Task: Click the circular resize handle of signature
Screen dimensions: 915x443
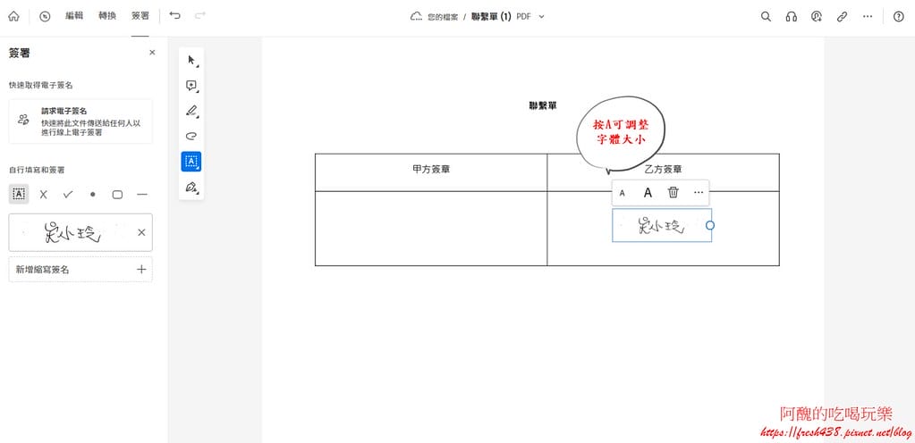Action: pos(710,225)
